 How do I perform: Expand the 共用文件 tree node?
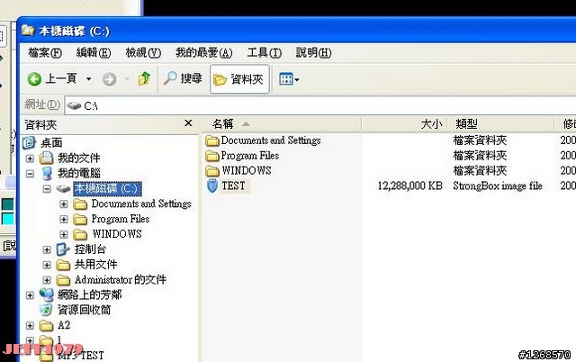coord(47,265)
